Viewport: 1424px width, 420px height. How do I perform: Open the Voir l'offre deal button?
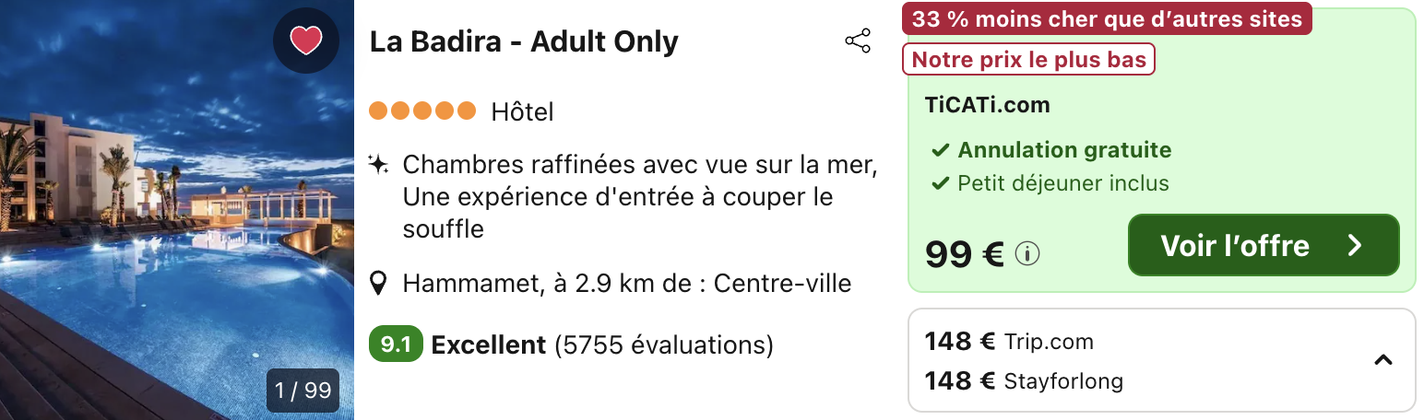[1264, 245]
